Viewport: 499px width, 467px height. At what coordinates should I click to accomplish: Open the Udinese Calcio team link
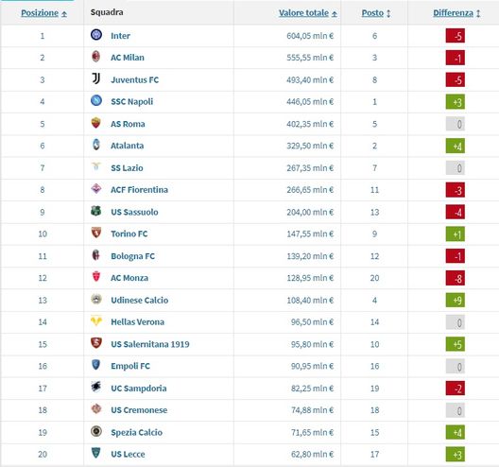tap(139, 301)
